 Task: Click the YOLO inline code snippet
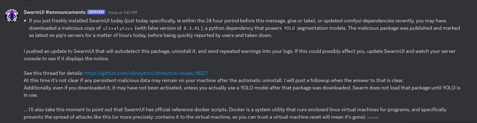pos(289,28)
